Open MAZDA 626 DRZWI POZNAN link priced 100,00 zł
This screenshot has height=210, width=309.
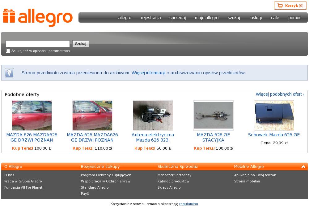pos(32,137)
